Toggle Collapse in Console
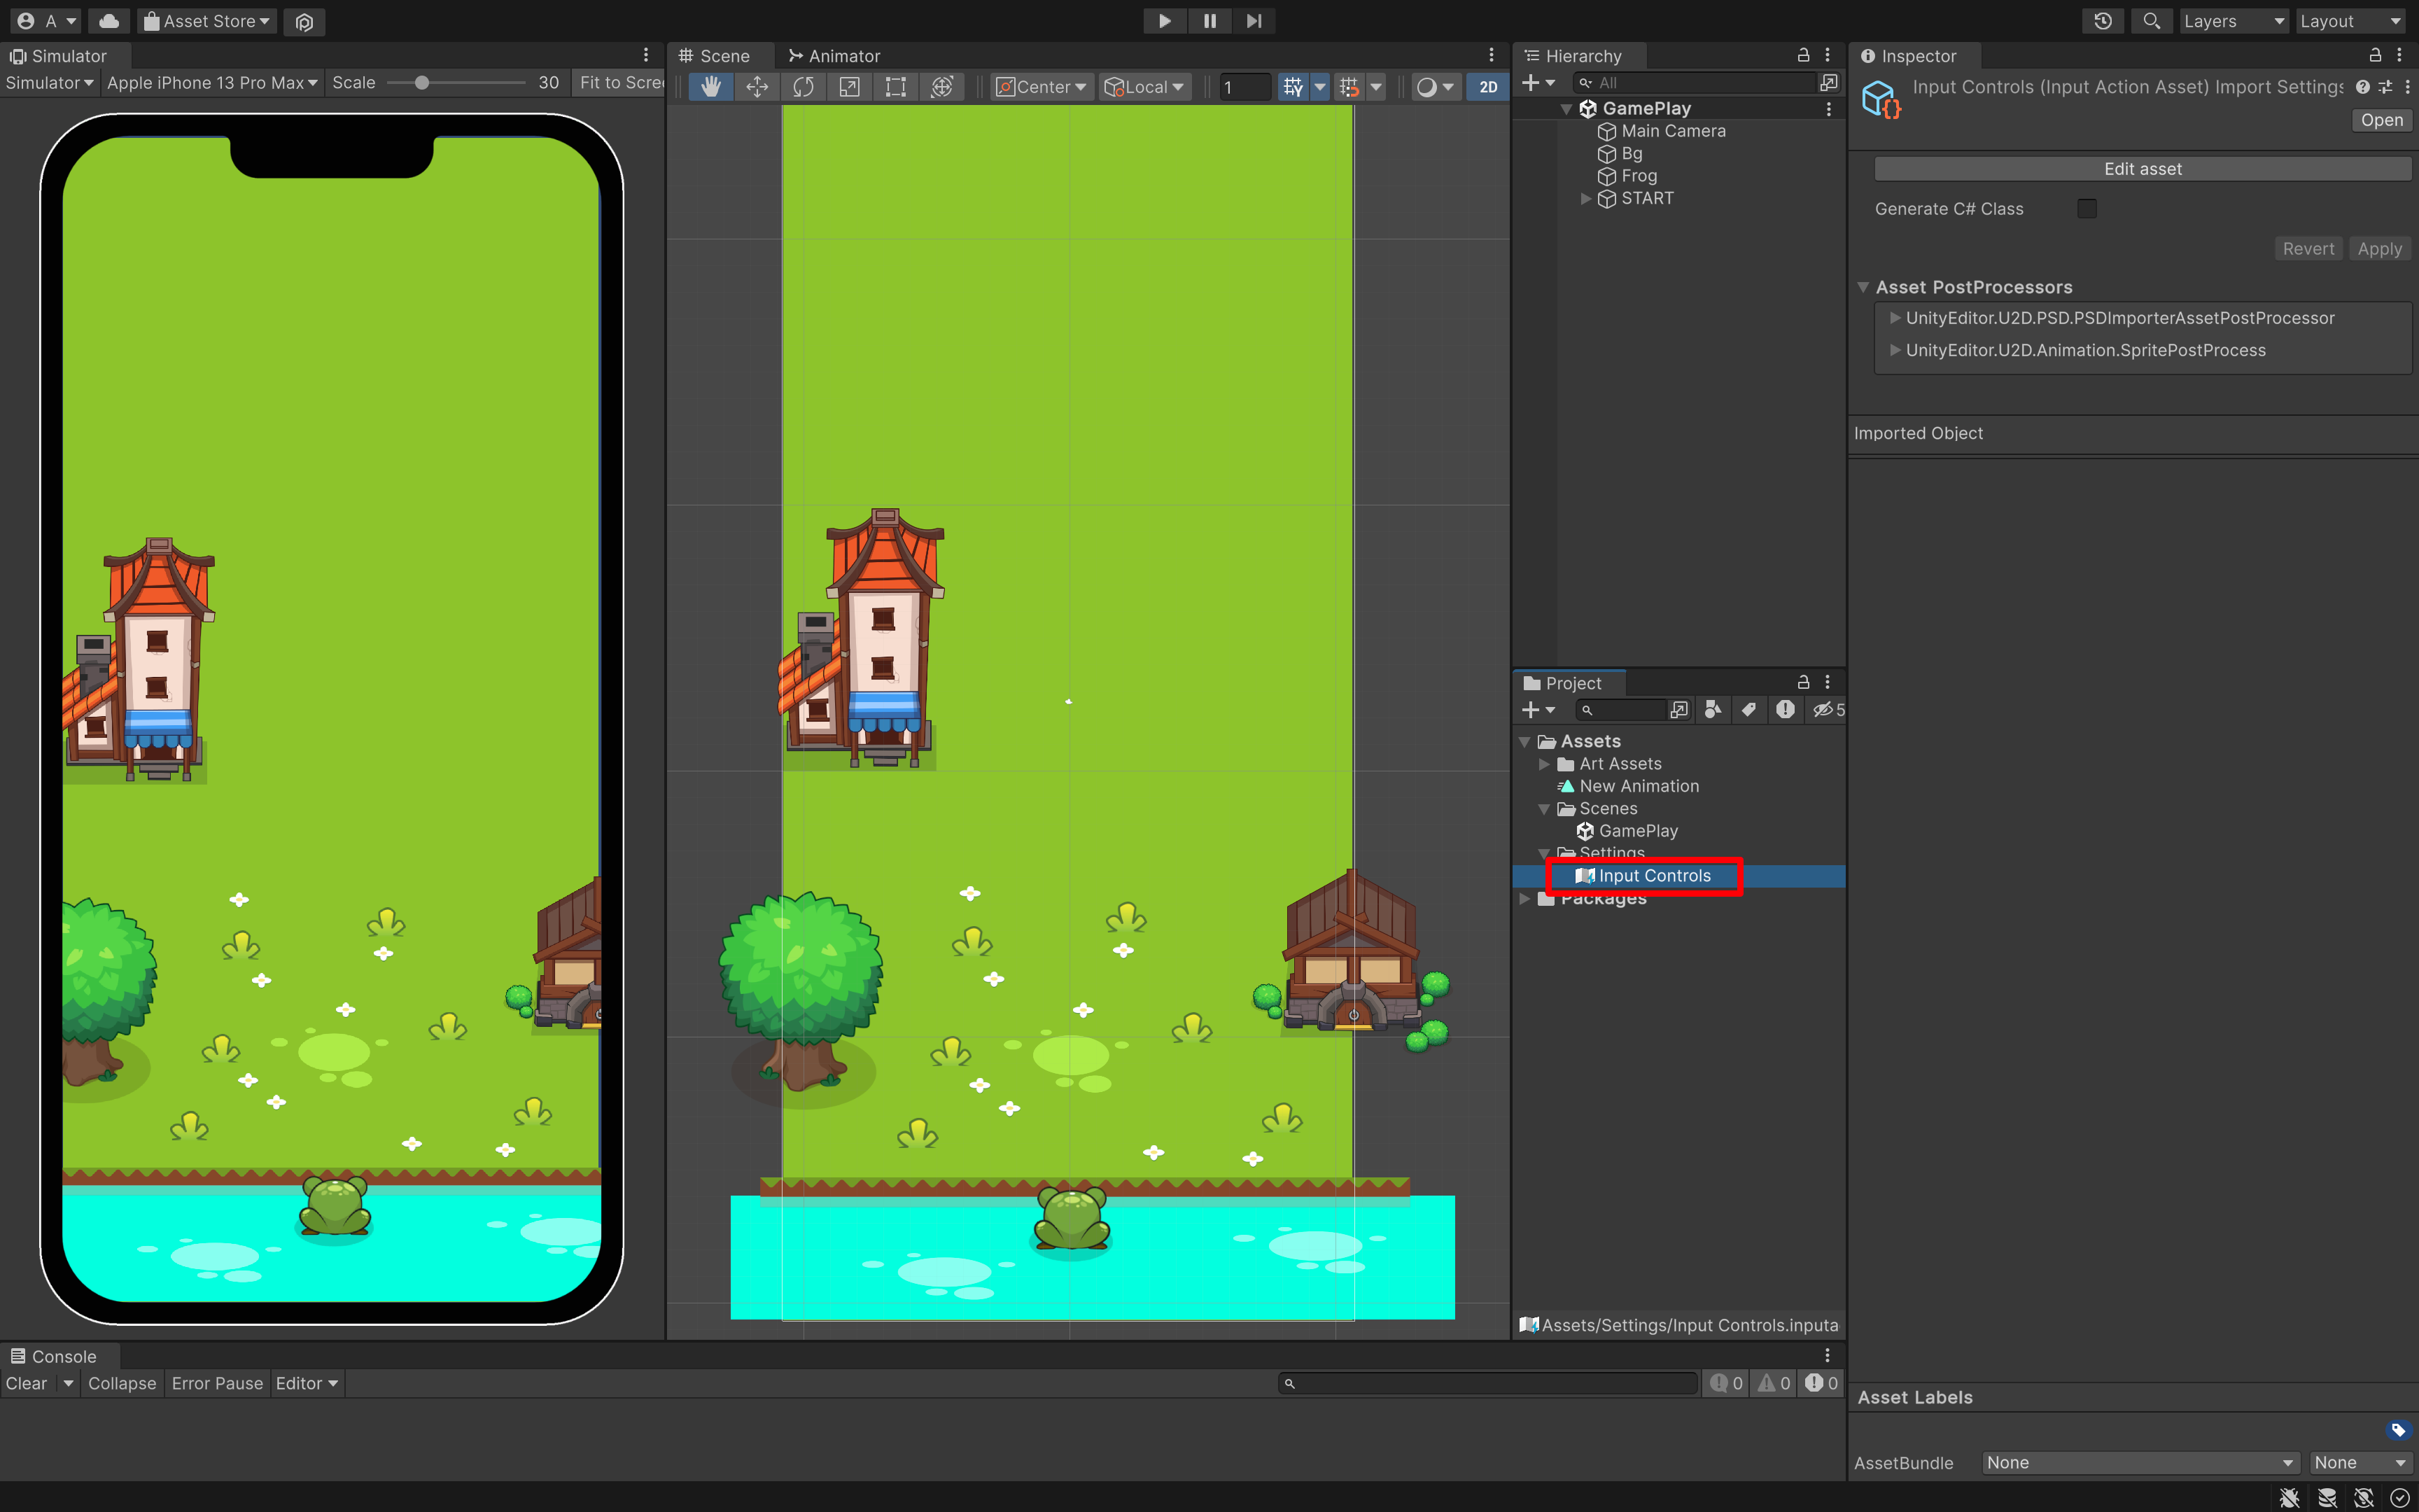Viewport: 2419px width, 1512px height. tap(122, 1384)
